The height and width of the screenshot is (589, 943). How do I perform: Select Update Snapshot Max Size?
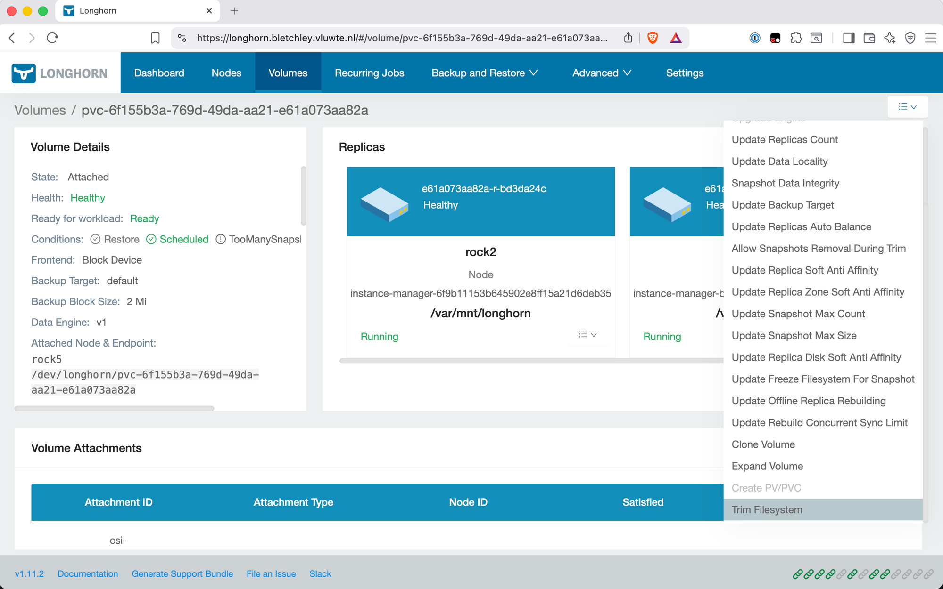(823, 336)
